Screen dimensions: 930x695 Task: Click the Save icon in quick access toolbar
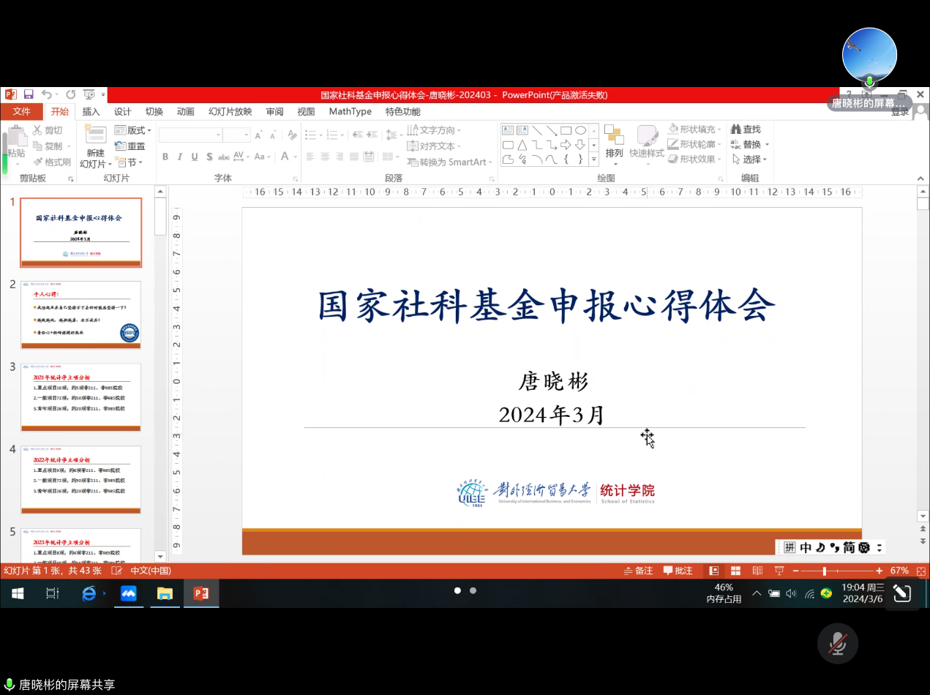29,94
